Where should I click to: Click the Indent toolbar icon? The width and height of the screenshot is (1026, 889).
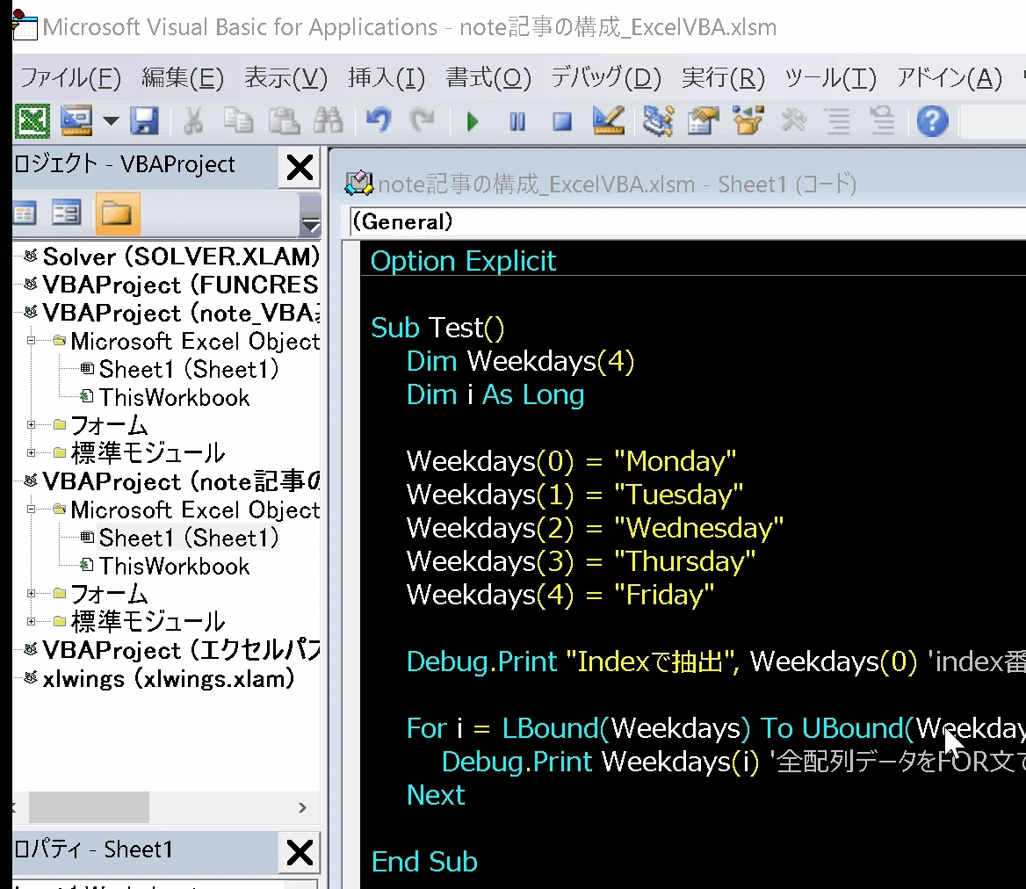click(838, 121)
